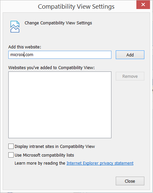Click the Change Compatibility View Settings heading
153x193 pixels.
click(58, 23)
